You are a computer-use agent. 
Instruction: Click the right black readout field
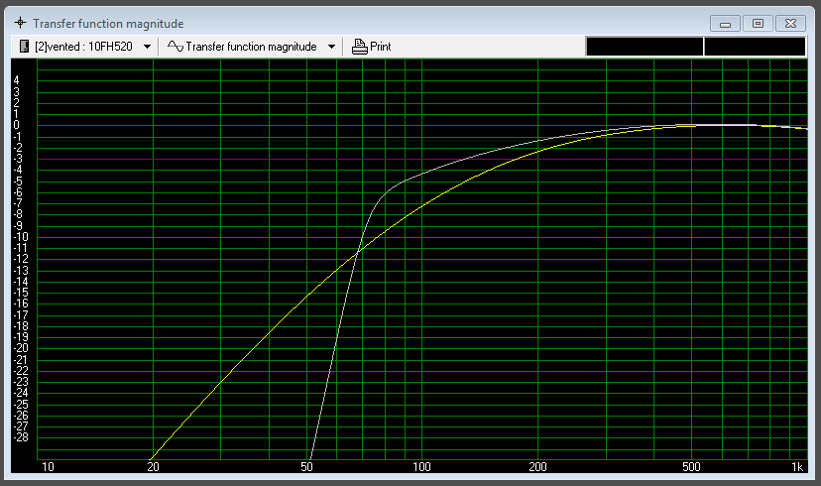[x=755, y=47]
